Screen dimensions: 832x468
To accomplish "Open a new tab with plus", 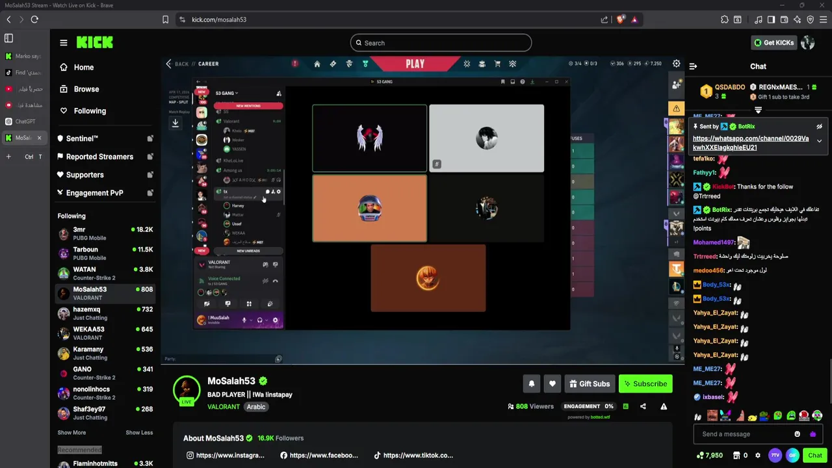I will tap(8, 157).
